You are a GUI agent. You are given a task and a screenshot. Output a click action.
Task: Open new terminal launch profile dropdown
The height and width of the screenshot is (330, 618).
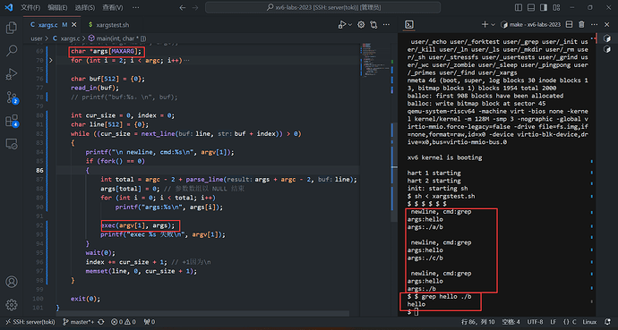493,24
